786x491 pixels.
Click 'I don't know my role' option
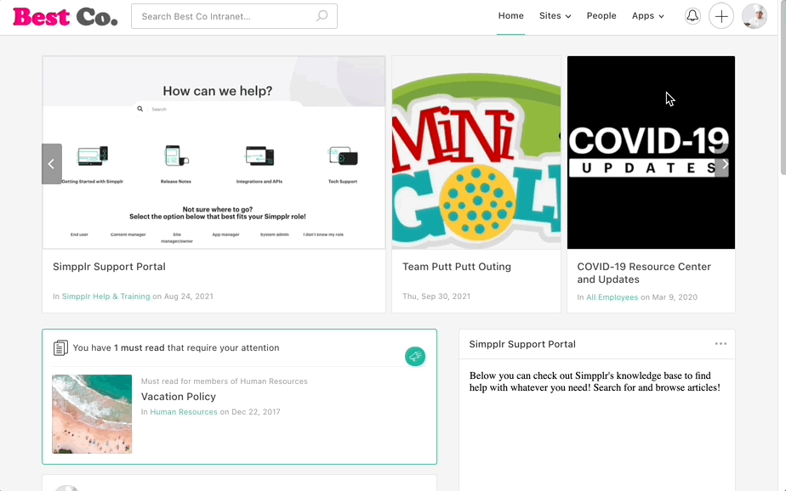(x=323, y=234)
